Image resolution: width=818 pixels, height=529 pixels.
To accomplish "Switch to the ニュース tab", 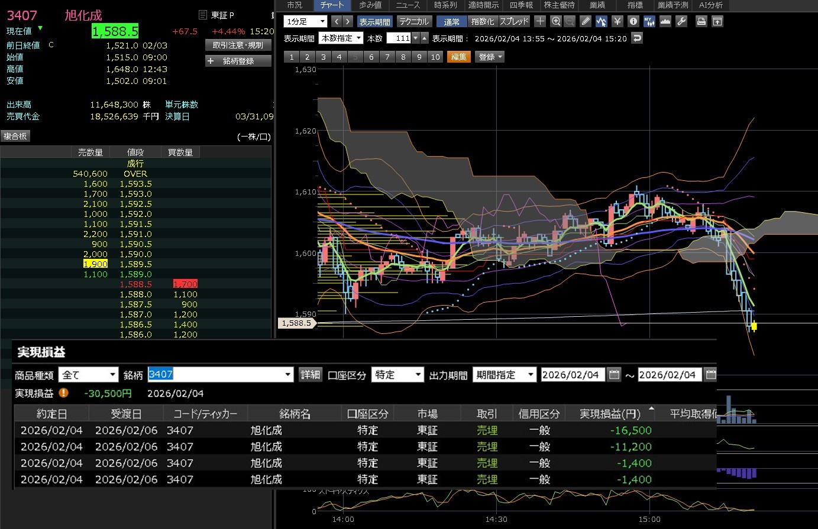I will click(408, 5).
